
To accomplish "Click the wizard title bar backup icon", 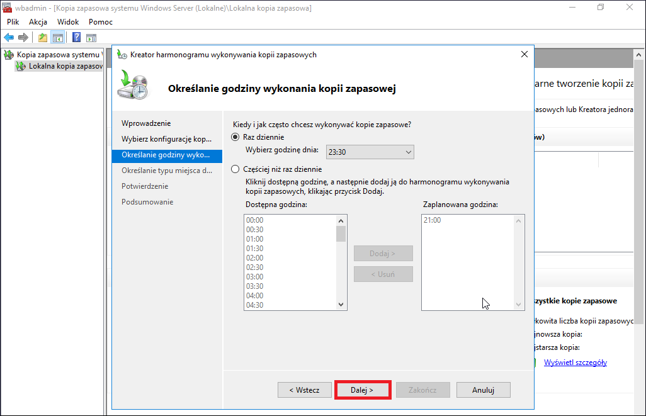I will point(122,54).
